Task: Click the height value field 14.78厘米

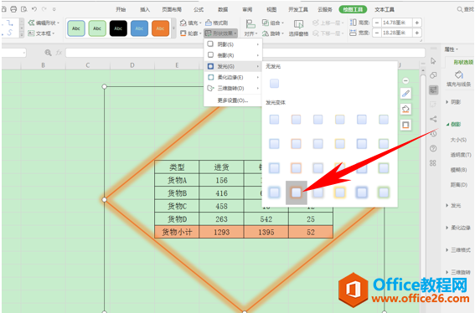Action: [397, 23]
